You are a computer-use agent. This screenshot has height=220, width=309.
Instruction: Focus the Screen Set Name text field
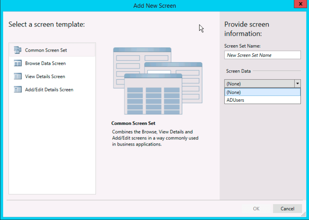click(262, 55)
